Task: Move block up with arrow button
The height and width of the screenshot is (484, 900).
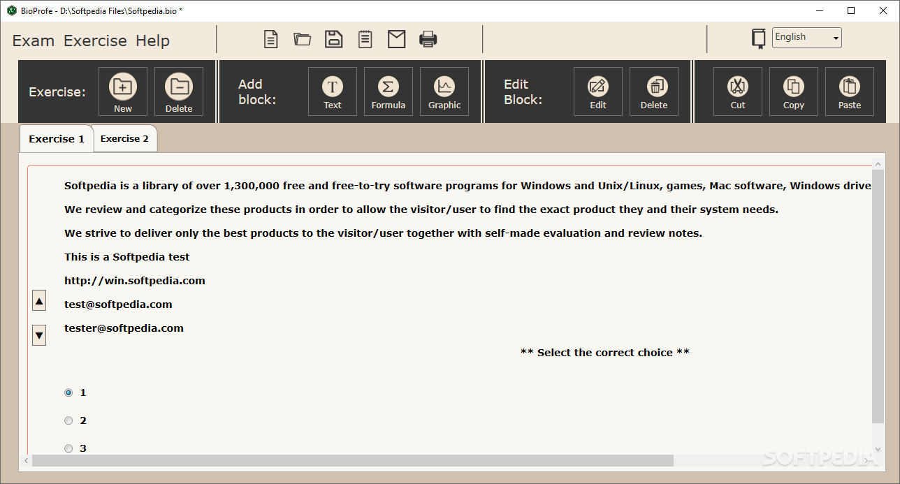Action: 39,301
